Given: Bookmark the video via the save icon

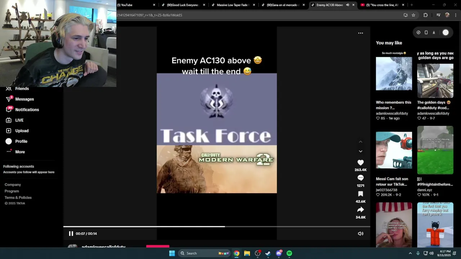Looking at the screenshot, I should 361,194.
